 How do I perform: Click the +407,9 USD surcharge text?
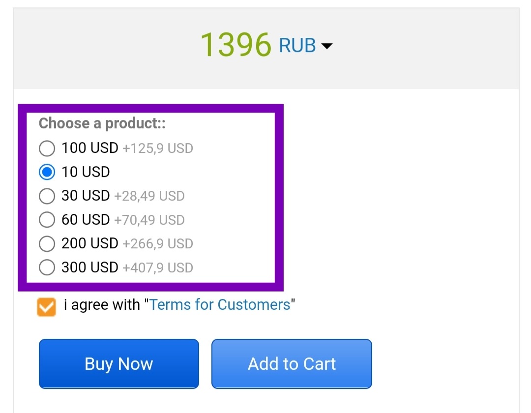click(x=157, y=268)
